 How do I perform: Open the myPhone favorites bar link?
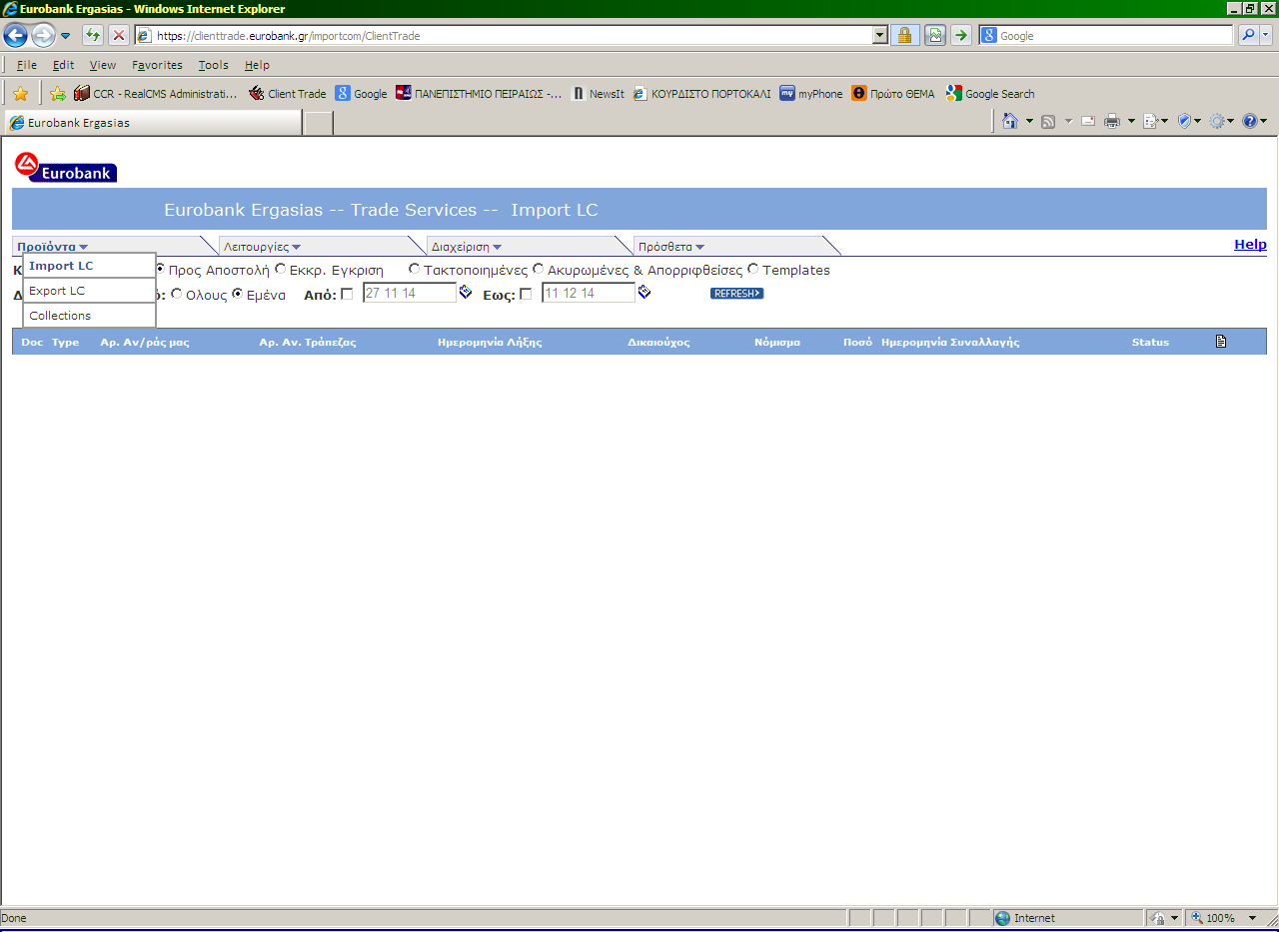coord(811,94)
